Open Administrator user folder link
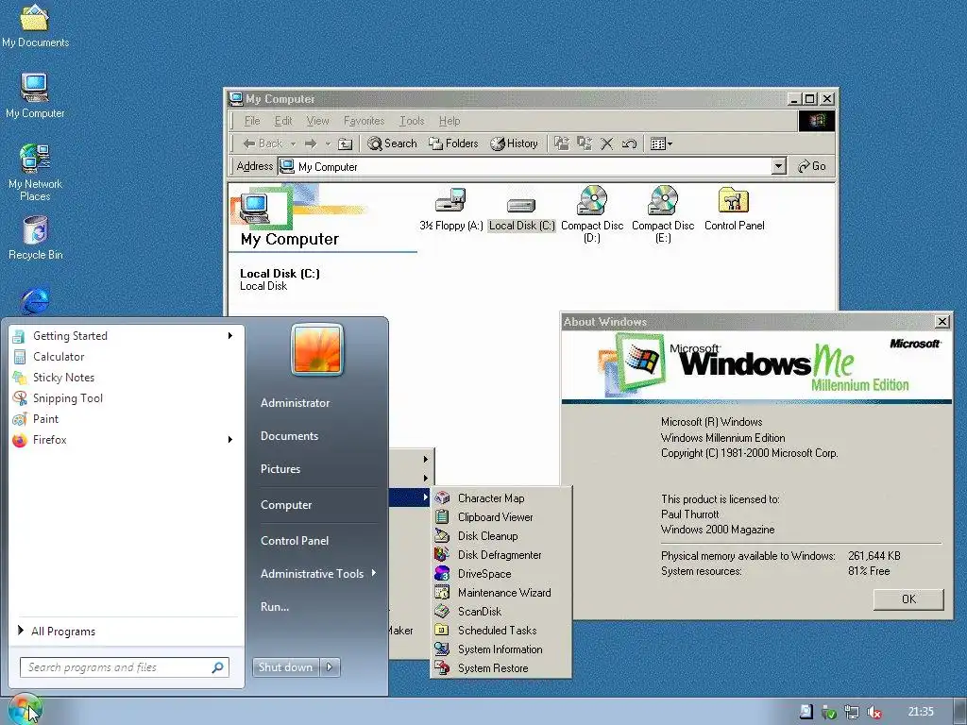 295,402
